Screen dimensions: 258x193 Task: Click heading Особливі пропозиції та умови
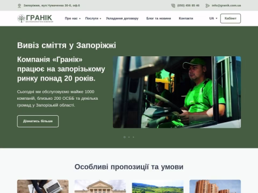tap(129, 167)
